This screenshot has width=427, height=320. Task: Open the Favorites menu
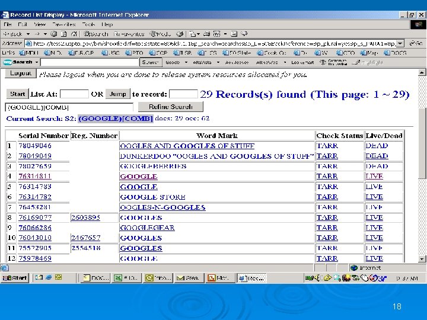(64, 24)
